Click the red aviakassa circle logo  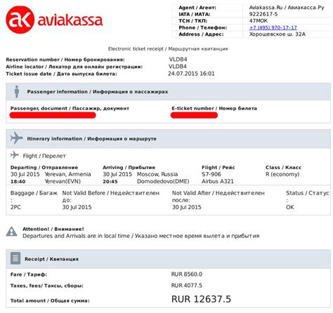click(x=20, y=20)
